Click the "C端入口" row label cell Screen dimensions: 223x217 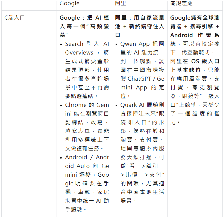pos(15,18)
